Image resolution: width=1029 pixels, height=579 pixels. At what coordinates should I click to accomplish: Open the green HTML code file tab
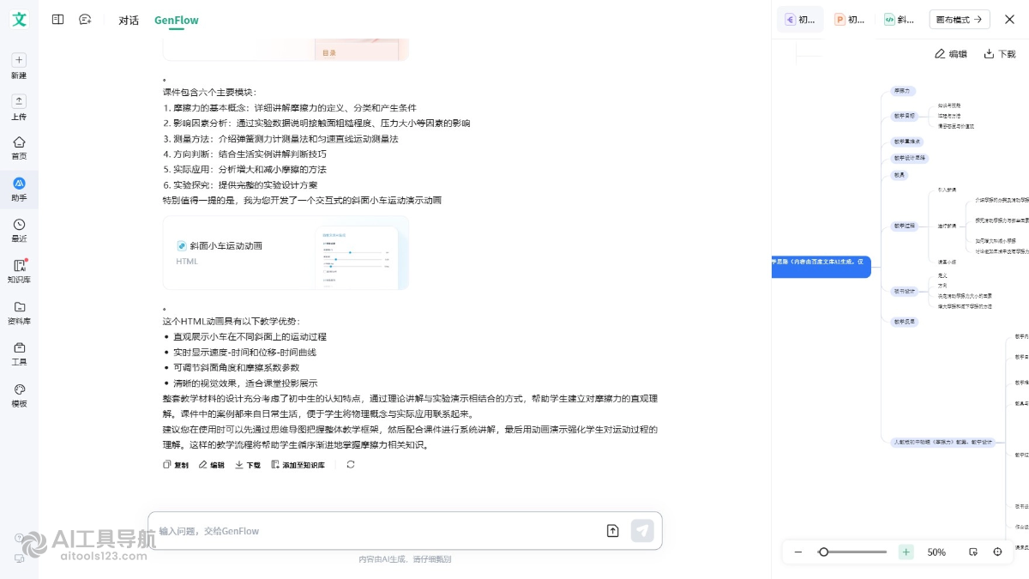(x=900, y=20)
